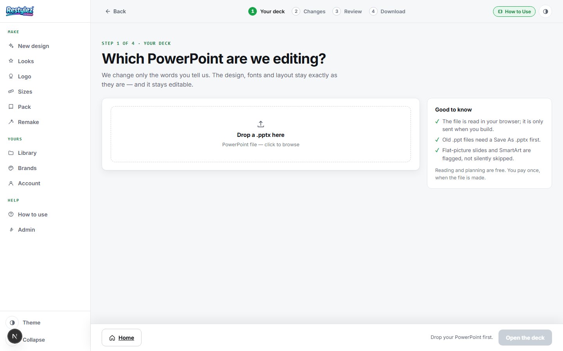This screenshot has height=351, width=563.
Task: Click the upload arrow icon
Action: click(x=261, y=124)
